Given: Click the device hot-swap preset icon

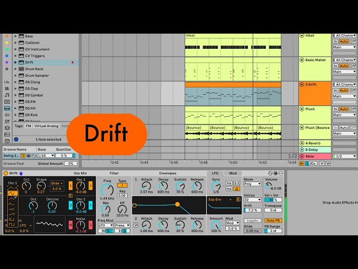Looking at the screenshot, I should 271,173.
